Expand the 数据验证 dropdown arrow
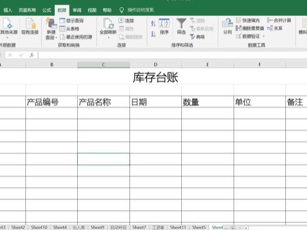Image resolution: width=307 pixels, height=230 pixels. point(263,36)
